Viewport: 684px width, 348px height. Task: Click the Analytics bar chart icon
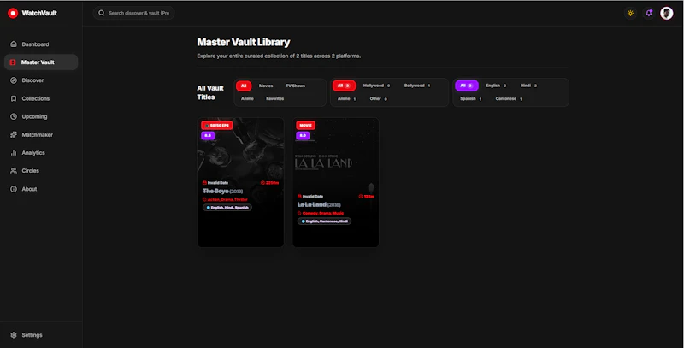pos(14,153)
